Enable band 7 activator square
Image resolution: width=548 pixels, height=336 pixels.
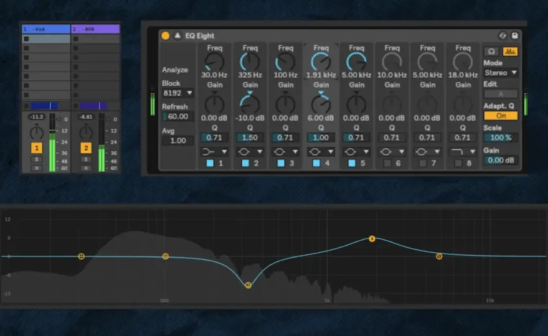(423, 163)
